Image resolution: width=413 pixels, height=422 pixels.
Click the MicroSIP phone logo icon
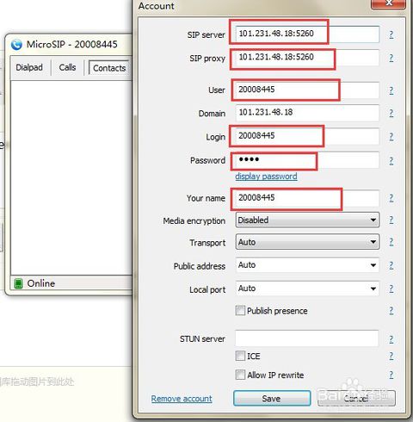(x=16, y=45)
